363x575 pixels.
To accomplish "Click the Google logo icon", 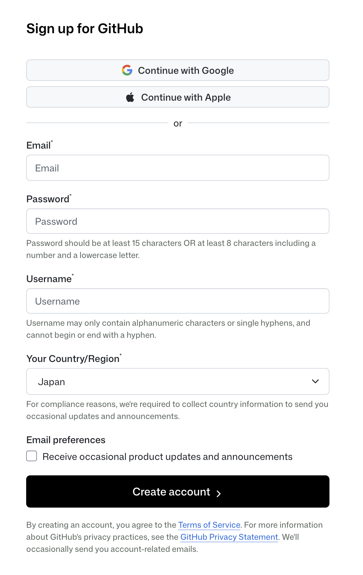I will pos(127,70).
